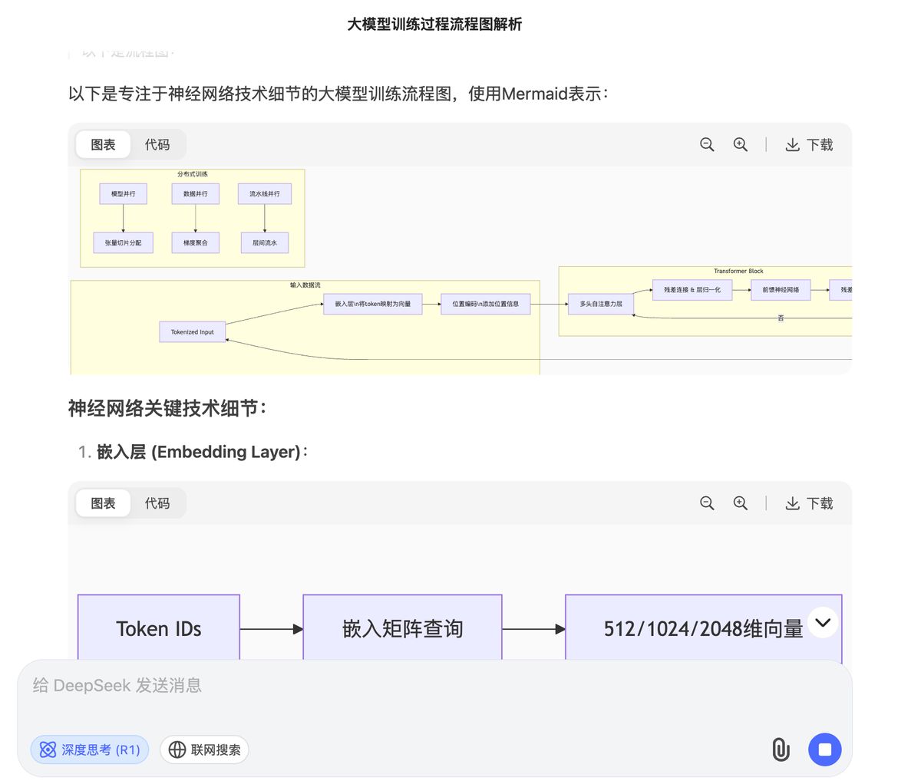921x784 pixels.
Task: Expand the collapsed diagram with the chevron arrow
Action: (823, 623)
